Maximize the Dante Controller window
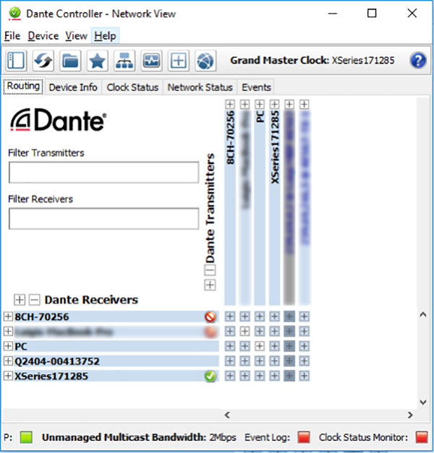Image resolution: width=434 pixels, height=453 pixels. coord(372,13)
